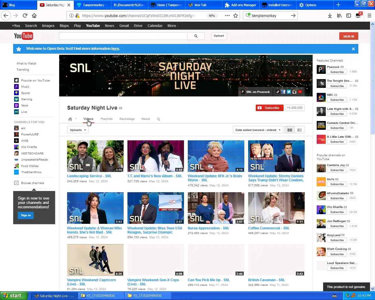Click the YouTube search input field
375x300 pixels.
[x=123, y=36]
